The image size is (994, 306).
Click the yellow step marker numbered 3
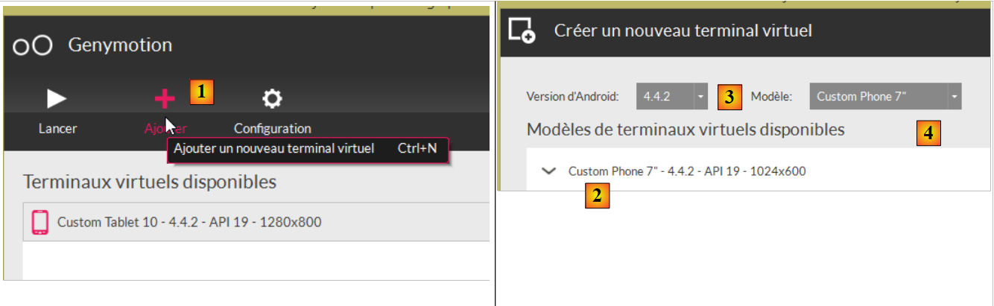point(729,96)
